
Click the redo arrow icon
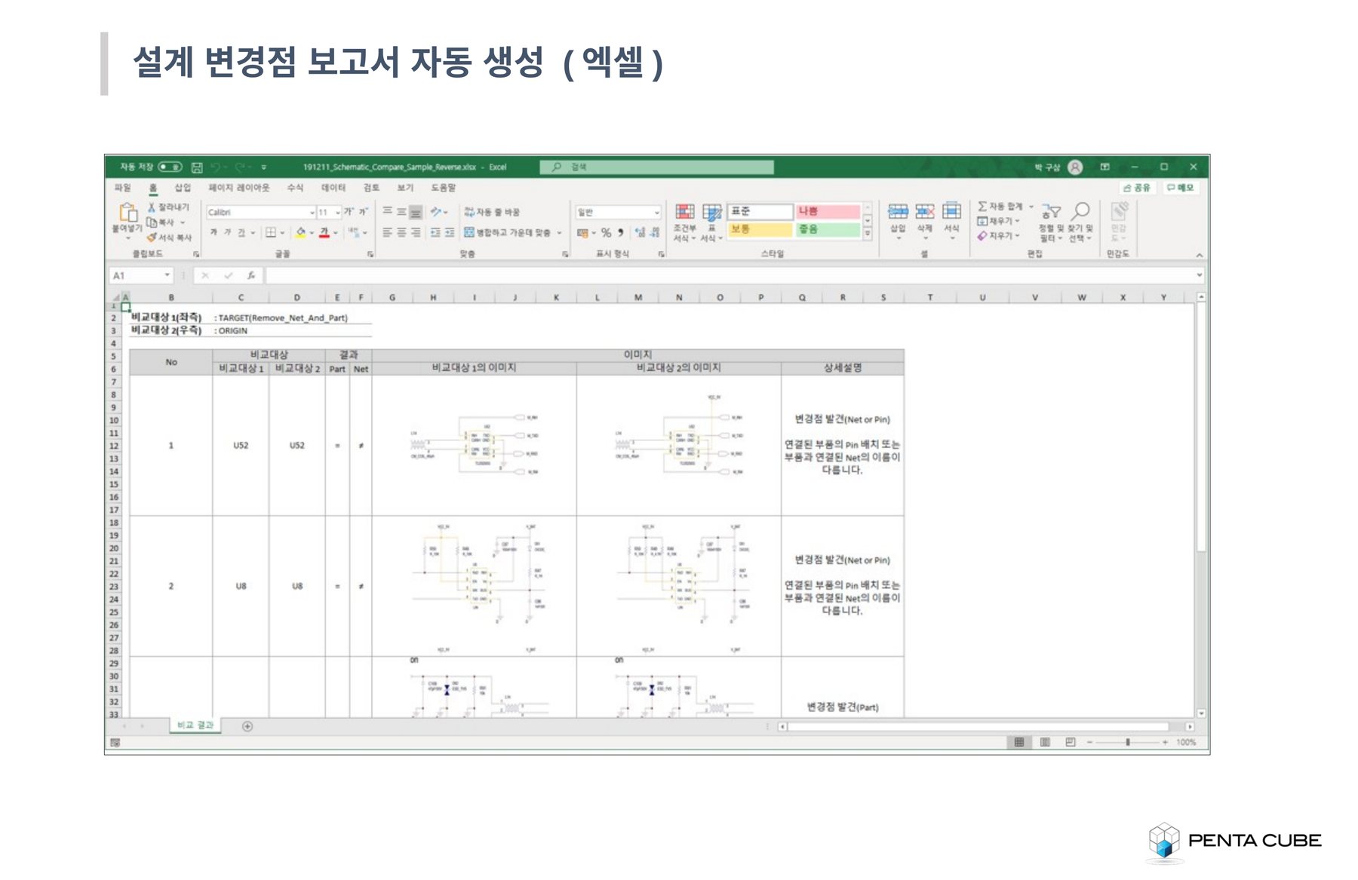coord(241,167)
